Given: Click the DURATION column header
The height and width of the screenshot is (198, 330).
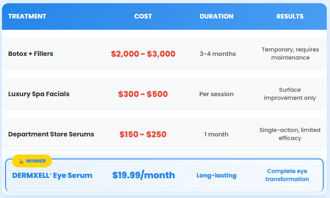Looking at the screenshot, I should pos(217,16).
